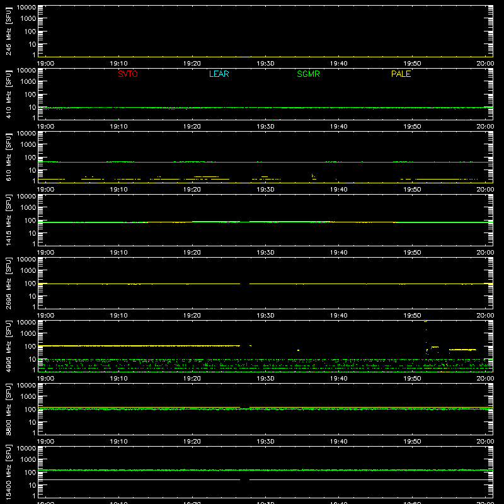Select the 1415 MHz [SFU] axis title
Viewport: 504px width, 504px height.
coord(8,220)
